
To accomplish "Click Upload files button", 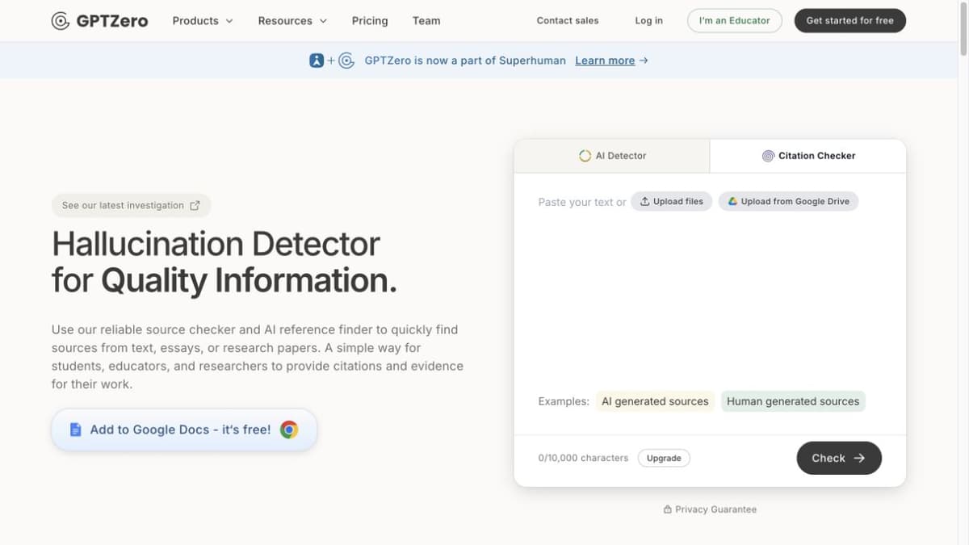I will tap(672, 202).
